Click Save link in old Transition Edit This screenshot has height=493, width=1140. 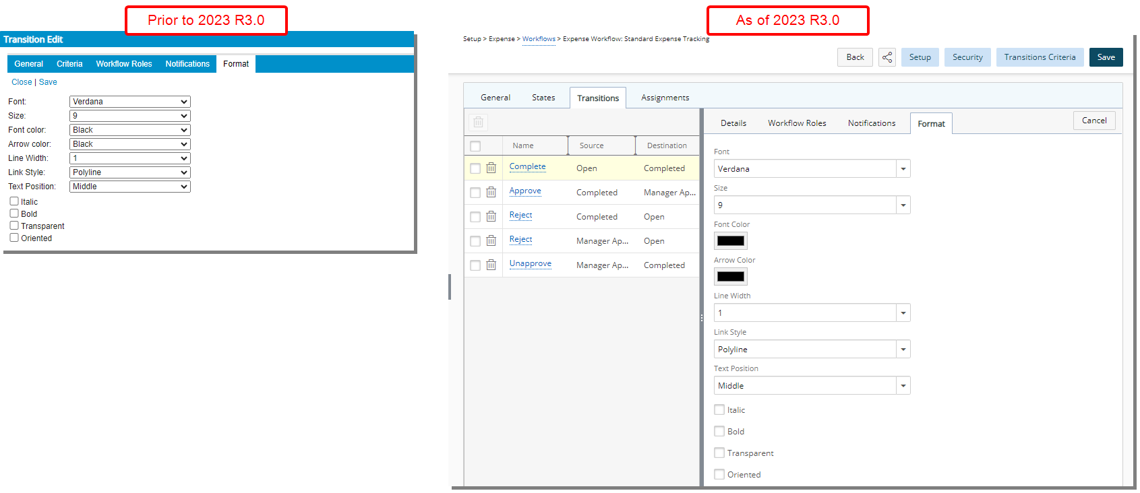click(x=48, y=82)
